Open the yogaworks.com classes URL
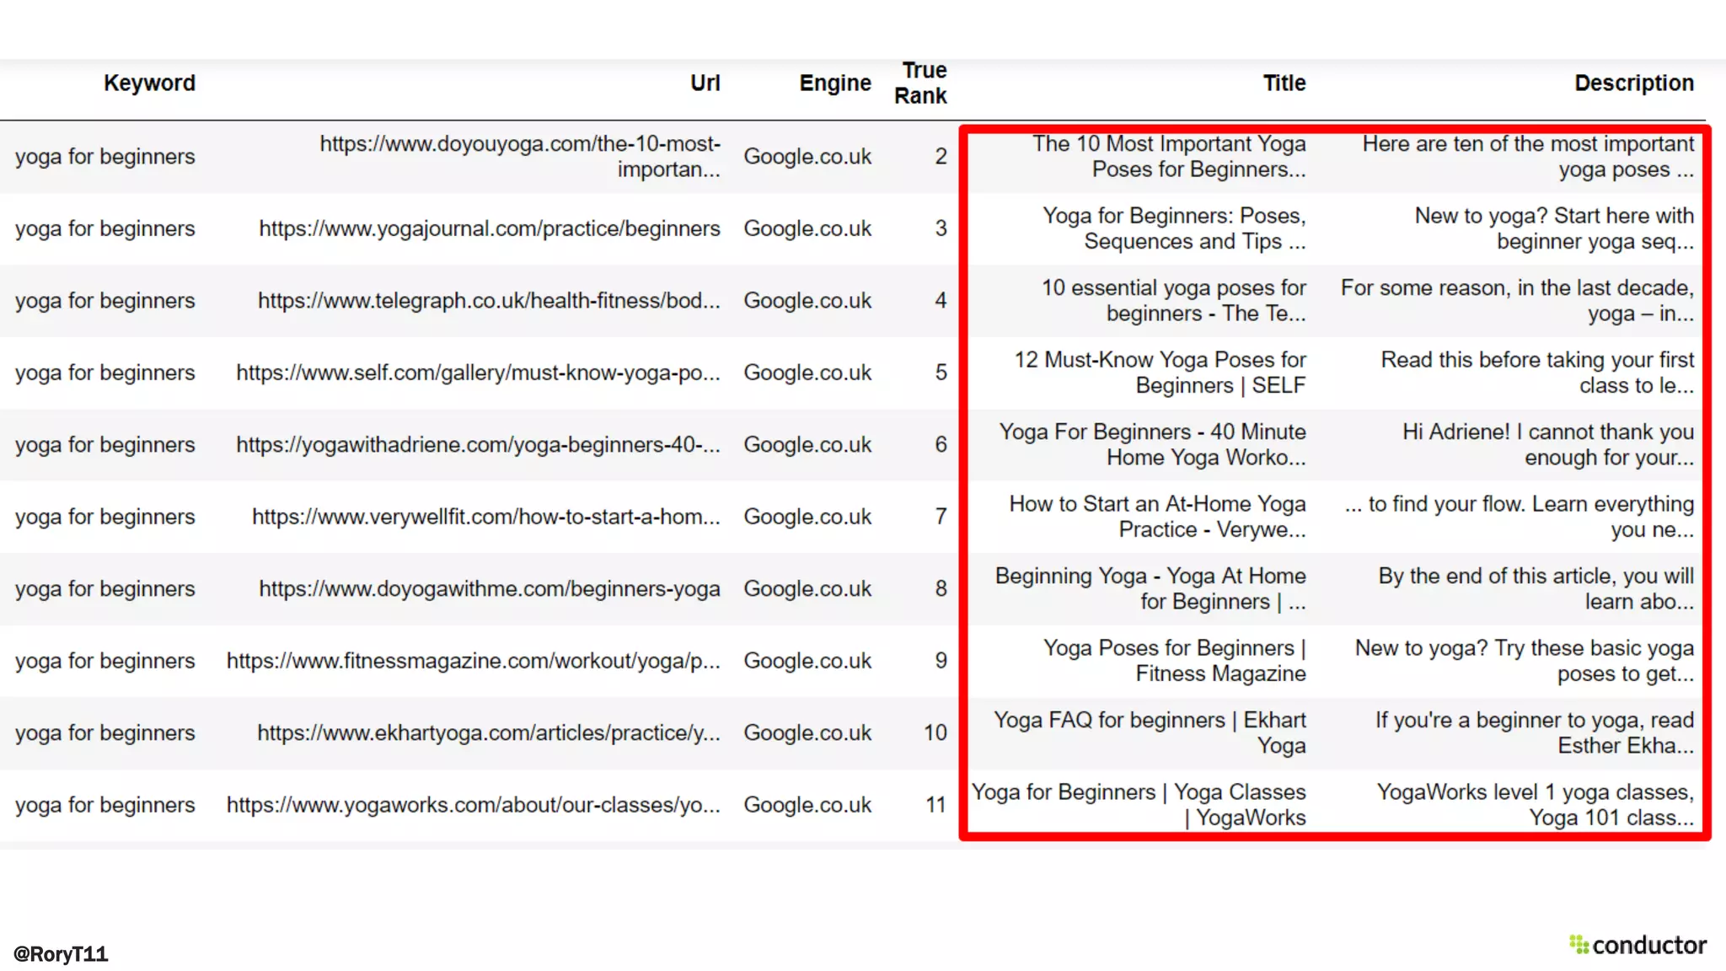Image resolution: width=1726 pixels, height=971 pixels. (473, 805)
